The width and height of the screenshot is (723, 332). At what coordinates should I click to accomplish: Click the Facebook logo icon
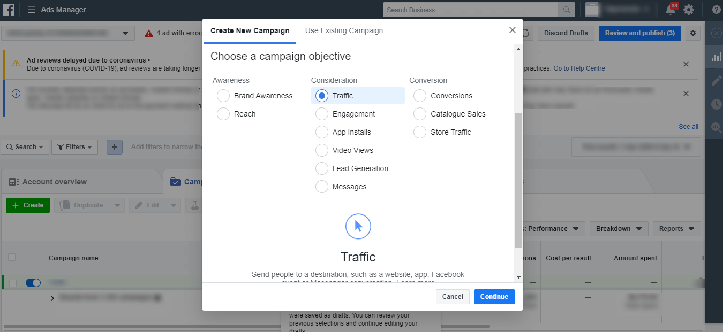tap(9, 9)
